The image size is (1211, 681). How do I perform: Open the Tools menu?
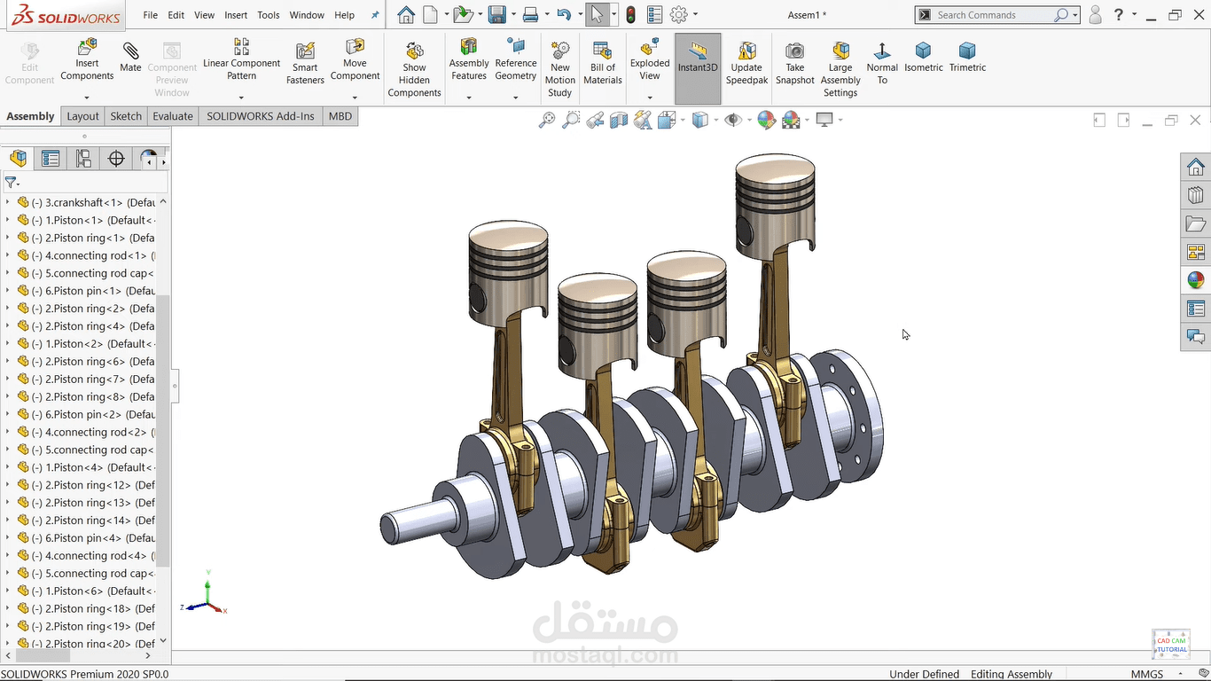[x=268, y=14]
